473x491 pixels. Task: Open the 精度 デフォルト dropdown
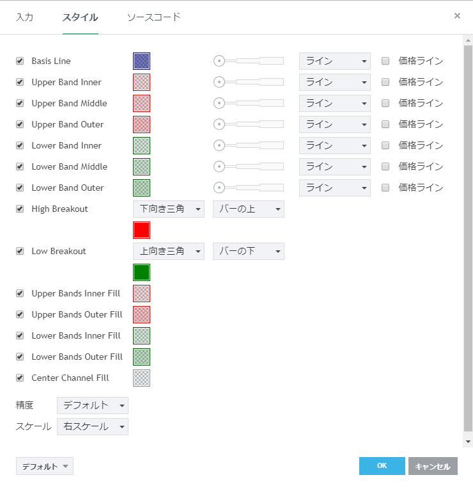92,405
